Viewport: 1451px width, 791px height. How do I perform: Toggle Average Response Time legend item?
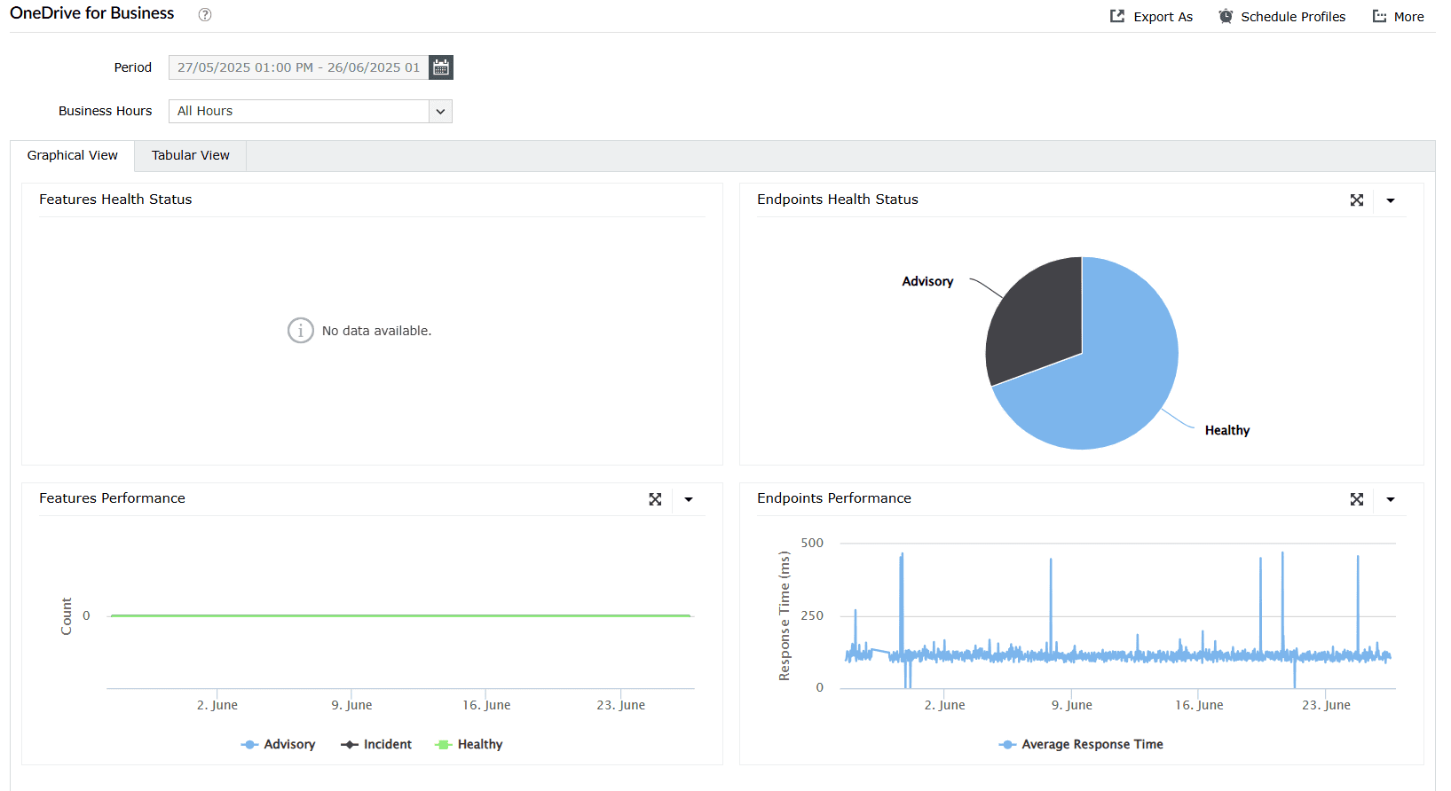click(x=1081, y=744)
